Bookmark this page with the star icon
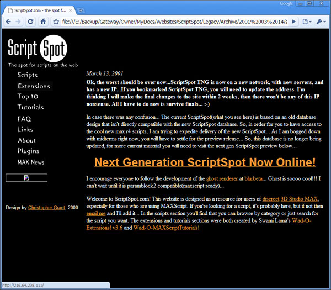331x290 pixels. pyautogui.click(x=56, y=22)
